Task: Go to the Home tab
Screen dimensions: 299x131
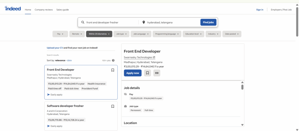Action: pos(28,10)
